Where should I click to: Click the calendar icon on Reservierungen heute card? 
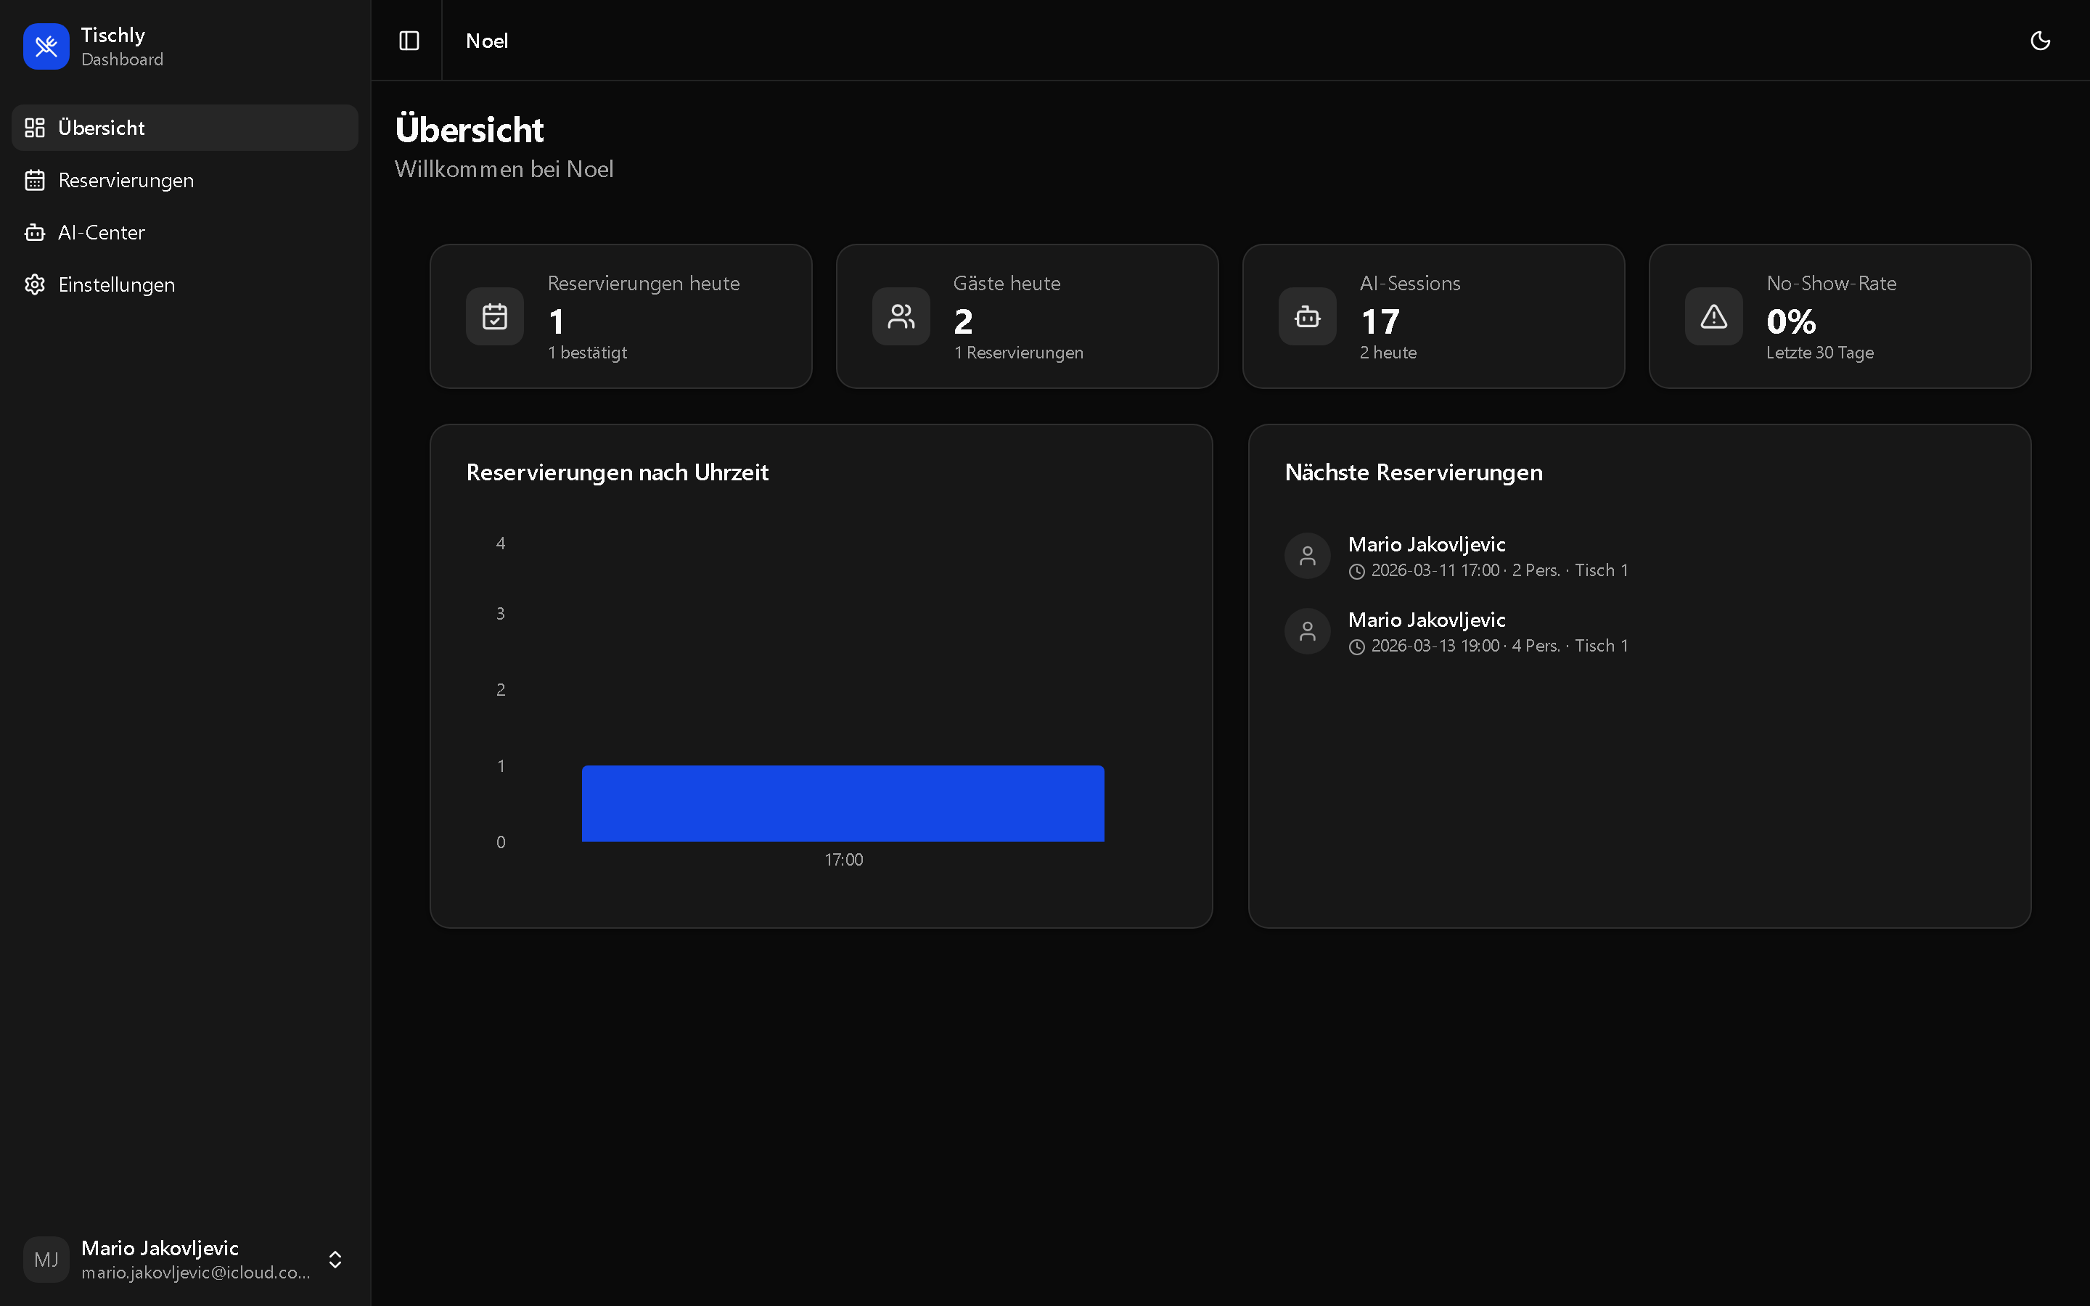coord(494,316)
